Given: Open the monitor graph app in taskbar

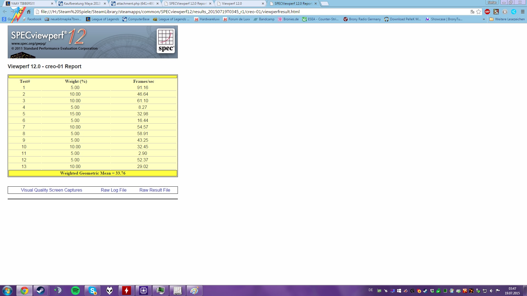Looking at the screenshot, I should pyautogui.click(x=161, y=291).
